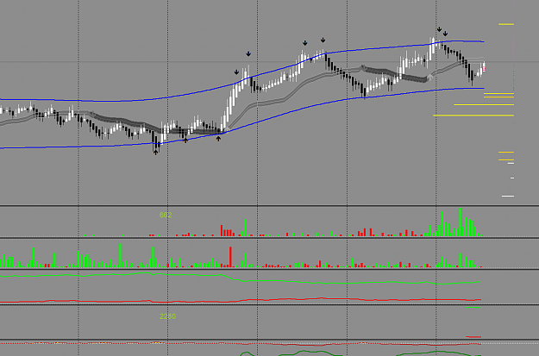The image size is (539, 356).
Task: Select the tallest red bar in the second histogram
Action: coord(230,257)
